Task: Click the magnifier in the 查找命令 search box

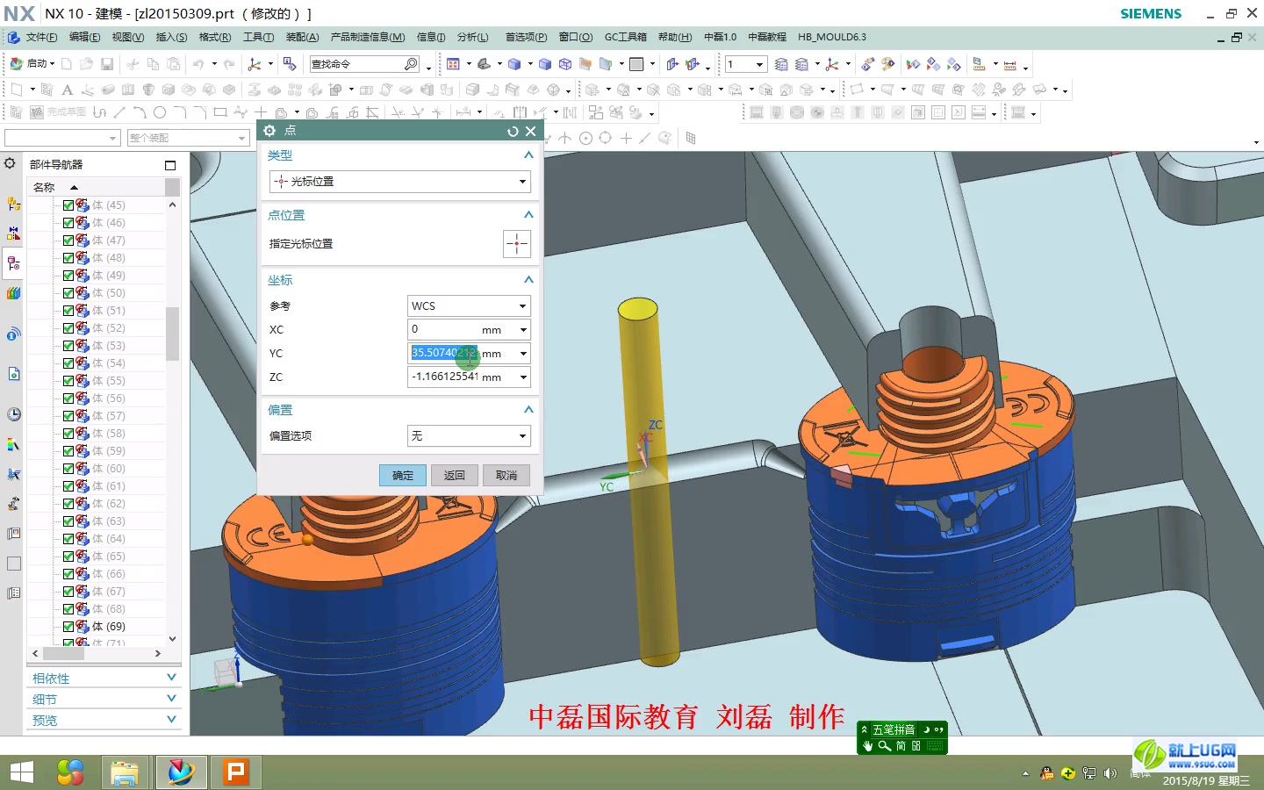Action: click(411, 64)
